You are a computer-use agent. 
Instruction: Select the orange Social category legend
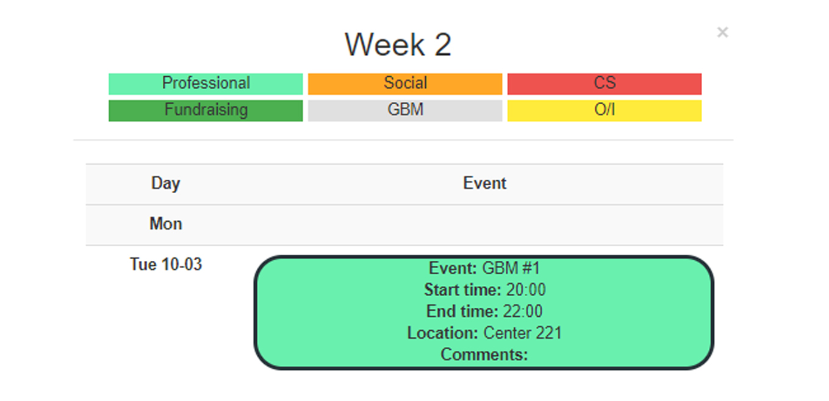coord(405,83)
